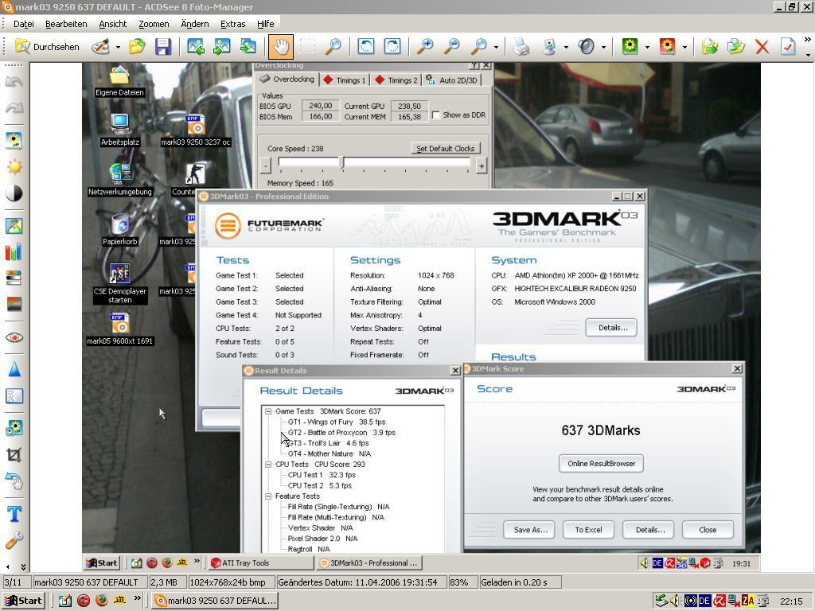The height and width of the screenshot is (611, 815).
Task: Click the red sunflower image icon
Action: [x=668, y=47]
